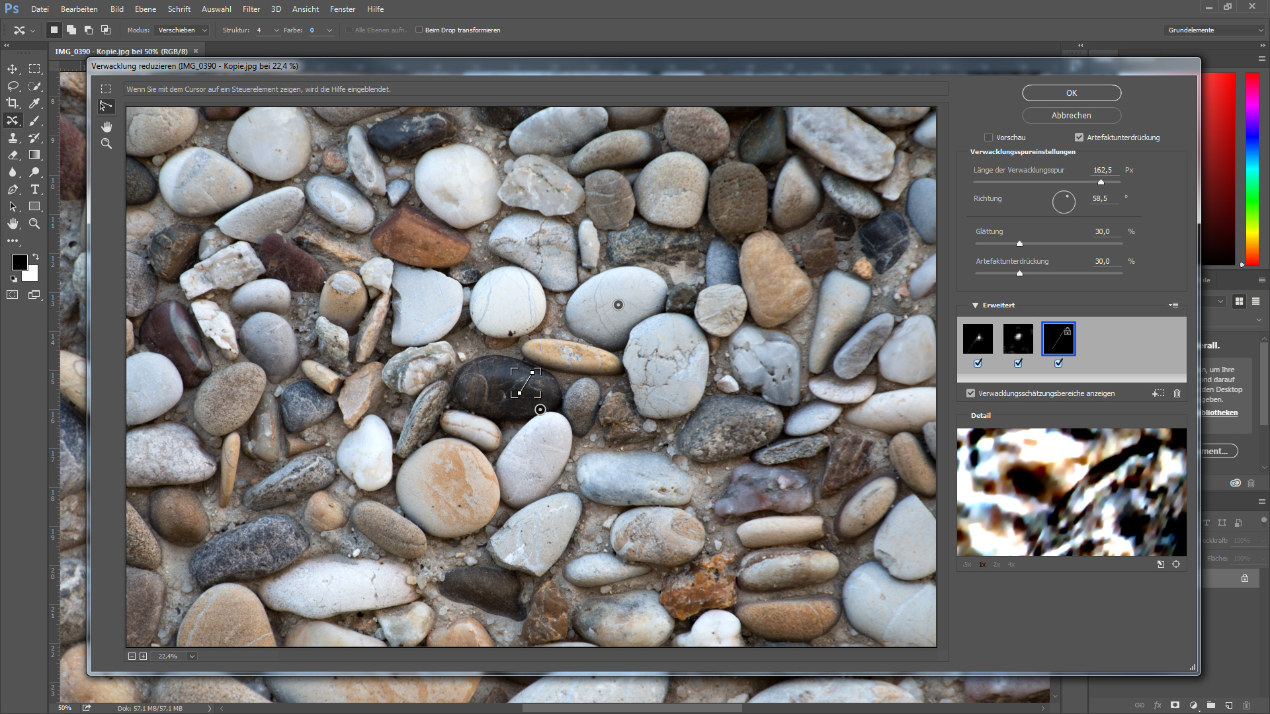Add suggested blur trace icon
The width and height of the screenshot is (1270, 714).
[1158, 393]
